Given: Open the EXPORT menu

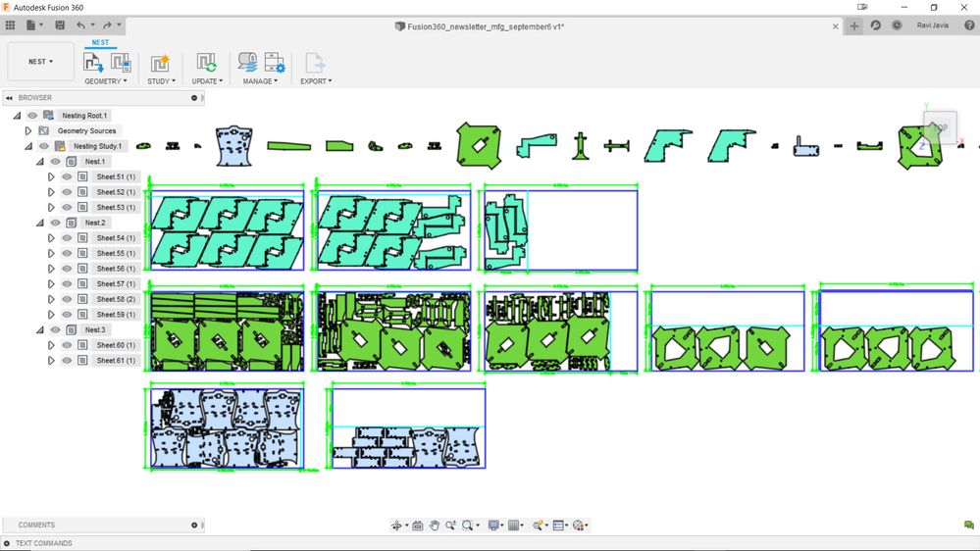Looking at the screenshot, I should [x=316, y=81].
